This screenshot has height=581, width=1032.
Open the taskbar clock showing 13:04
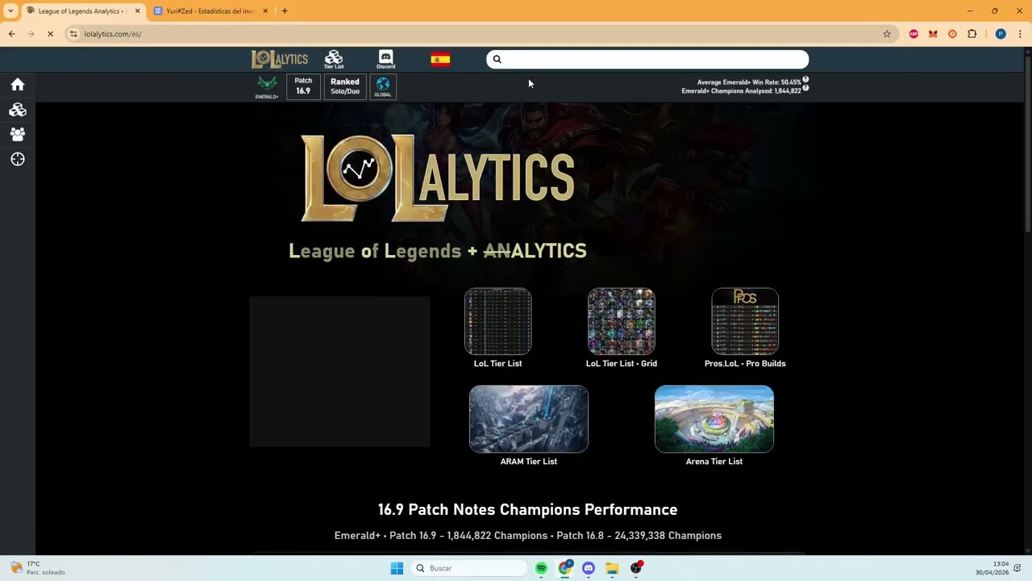click(992, 568)
